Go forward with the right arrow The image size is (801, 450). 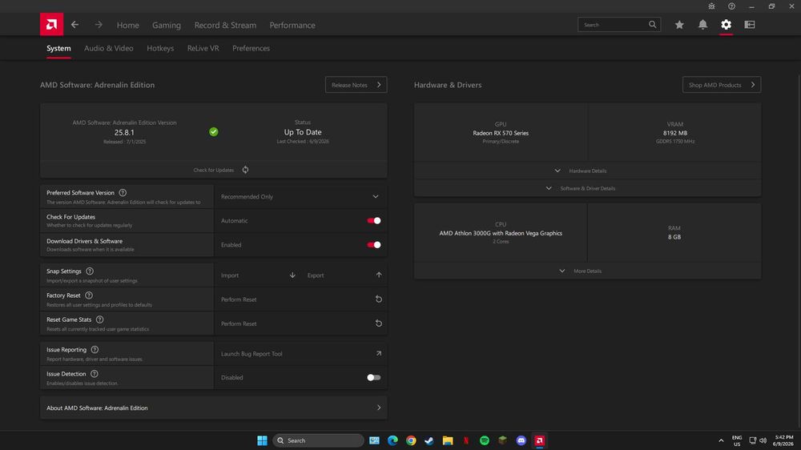99,25
